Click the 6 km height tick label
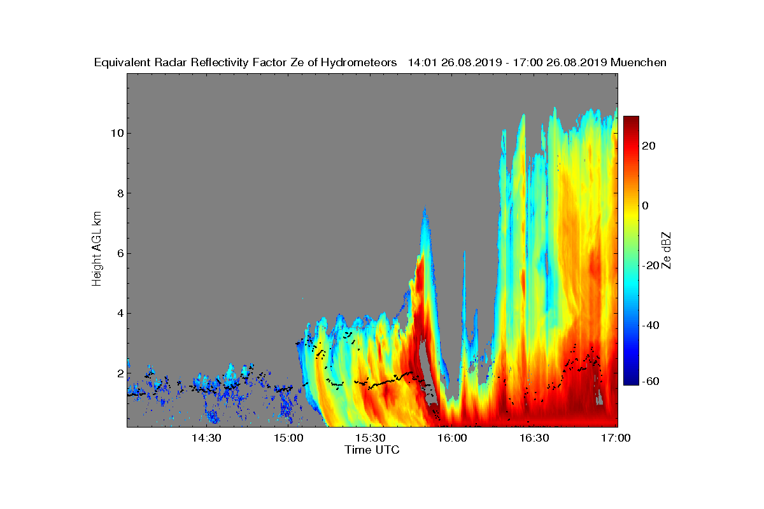This screenshot has width=764, height=509. pyautogui.click(x=119, y=253)
